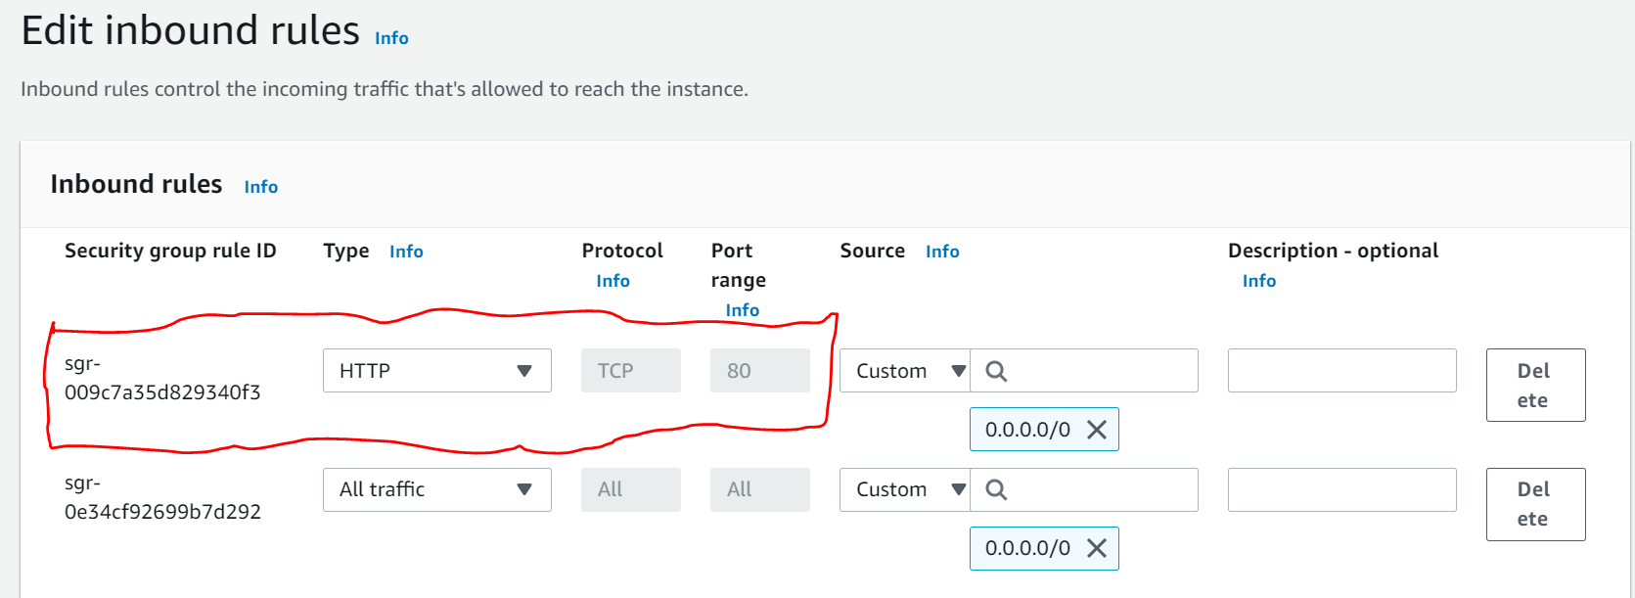
Task: Open Info link next to Inbound rules heading
Action: pyautogui.click(x=261, y=187)
